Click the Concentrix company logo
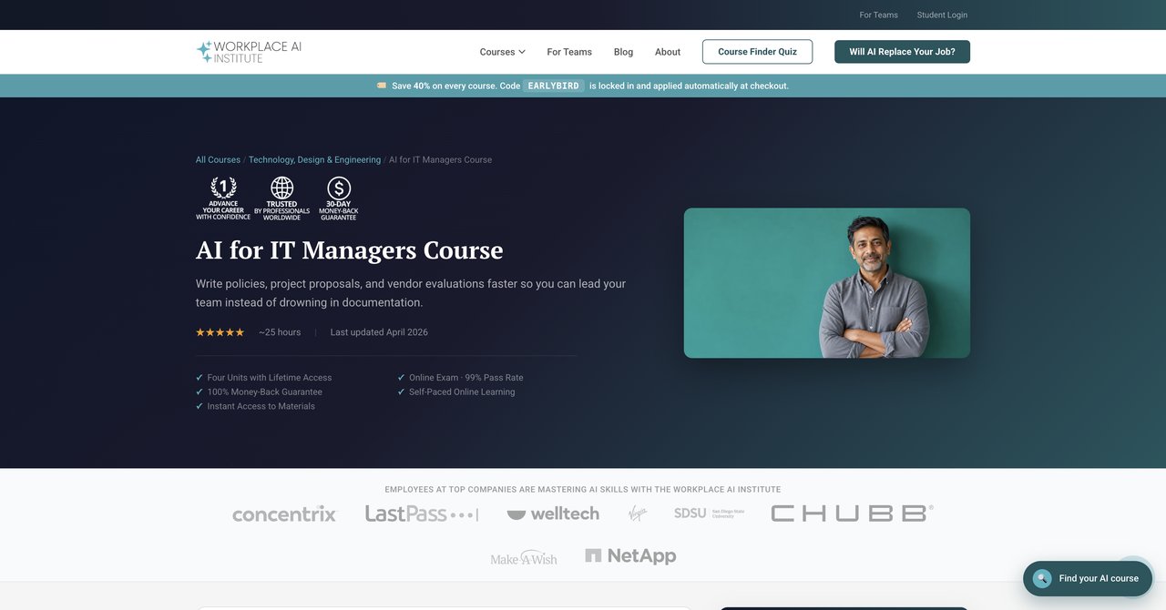 pos(284,514)
